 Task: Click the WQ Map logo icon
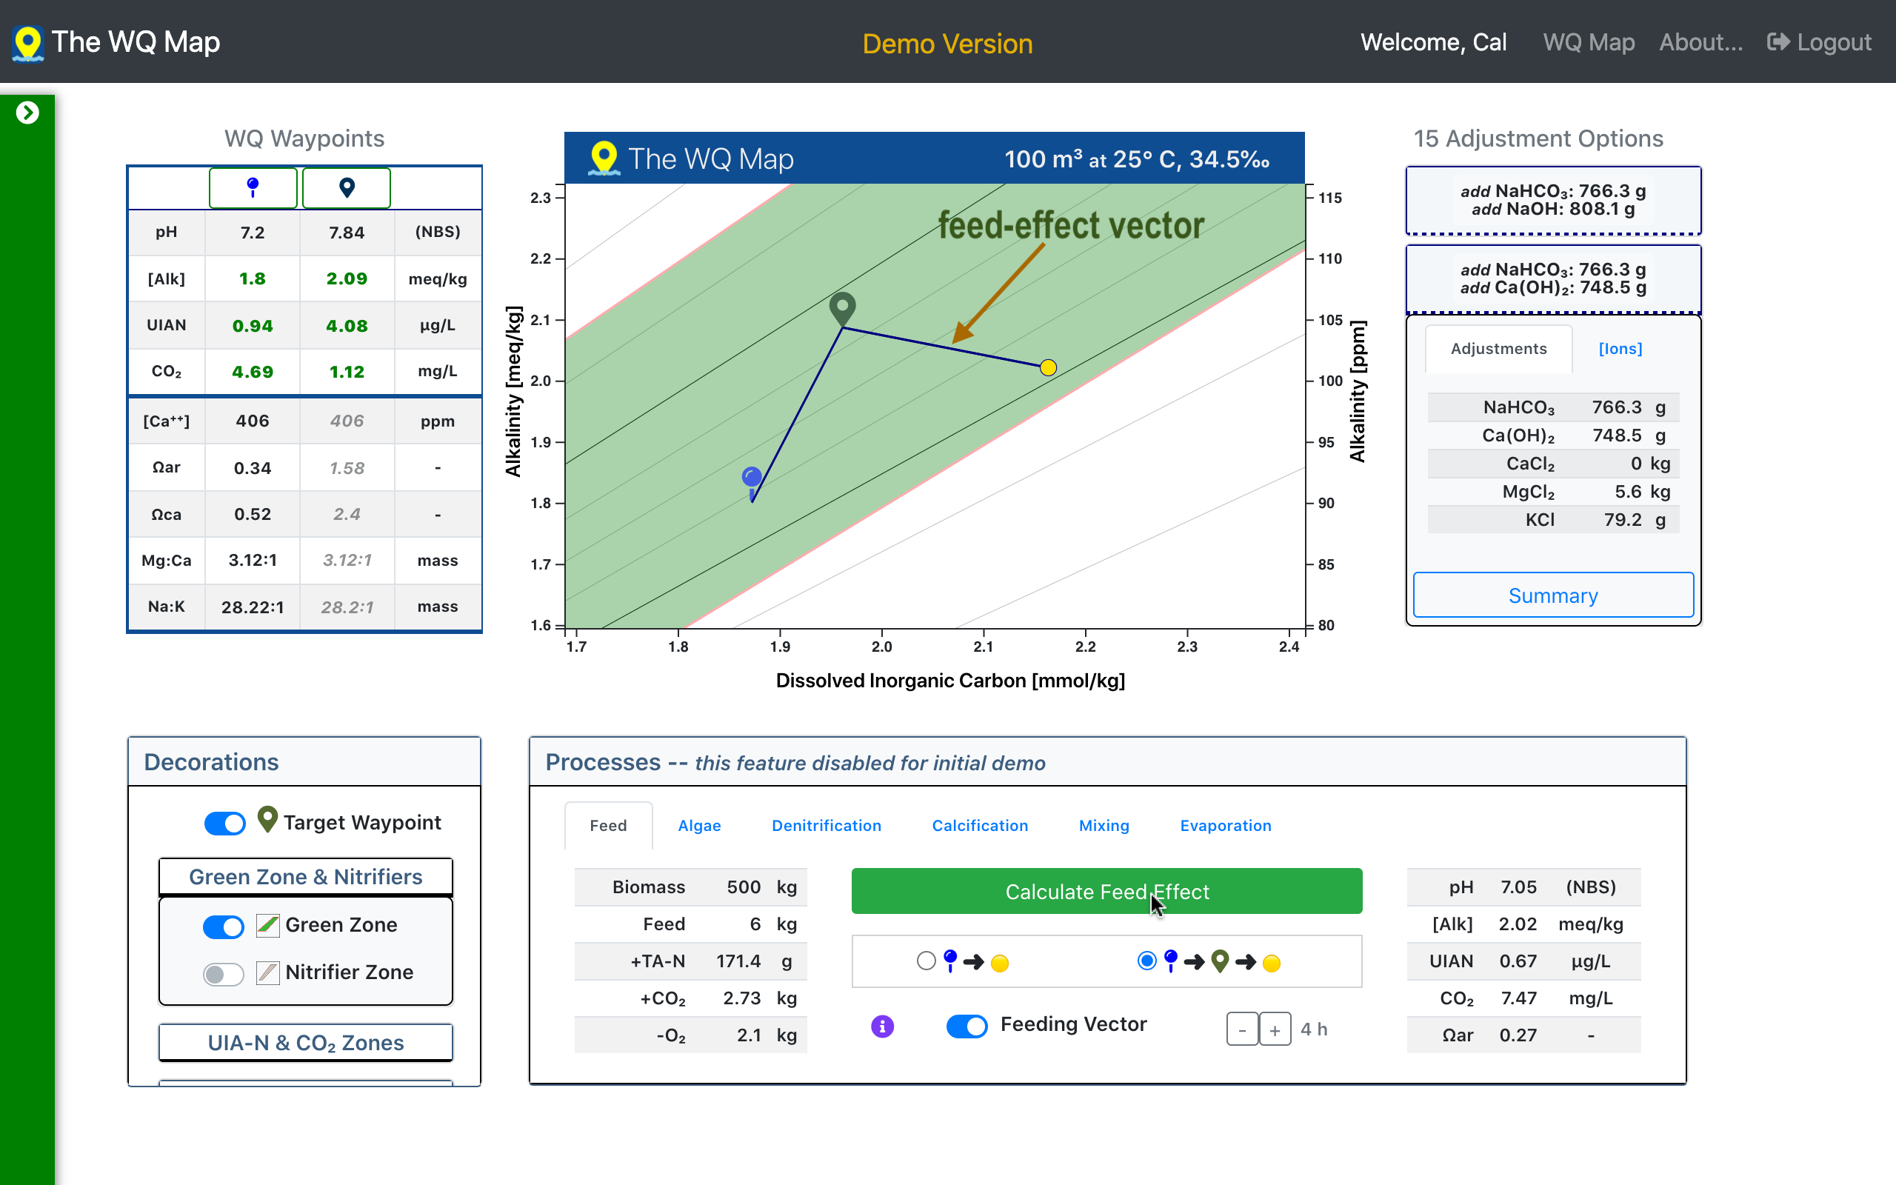point(28,42)
